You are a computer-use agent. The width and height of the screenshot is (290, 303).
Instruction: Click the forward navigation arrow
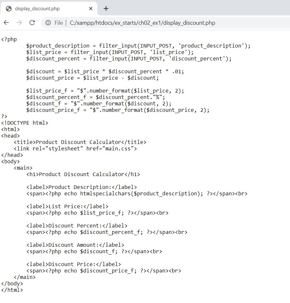point(19,23)
